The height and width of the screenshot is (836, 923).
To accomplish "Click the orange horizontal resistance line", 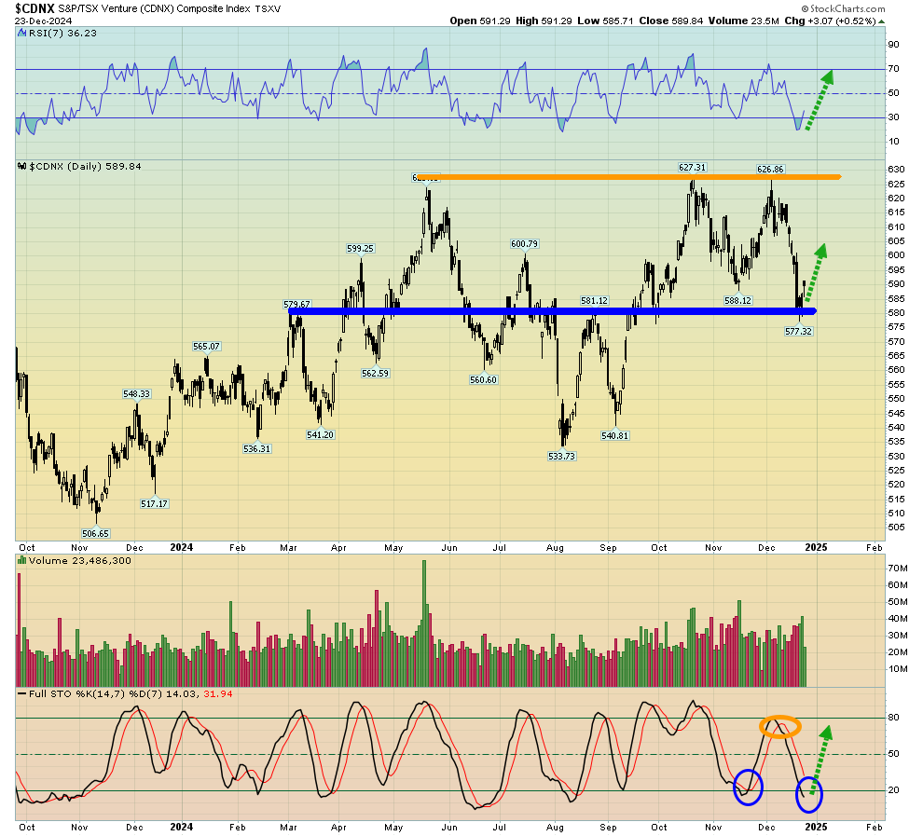I will coord(634,177).
